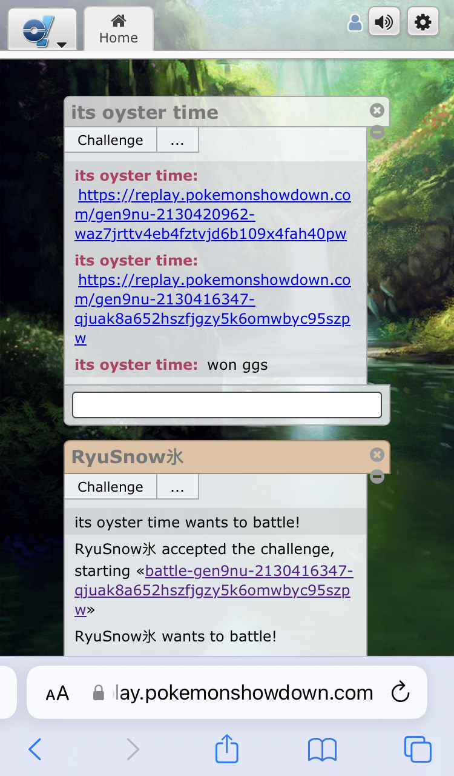Tap the Safari reader AA icon
The width and height of the screenshot is (454, 776).
58,693
